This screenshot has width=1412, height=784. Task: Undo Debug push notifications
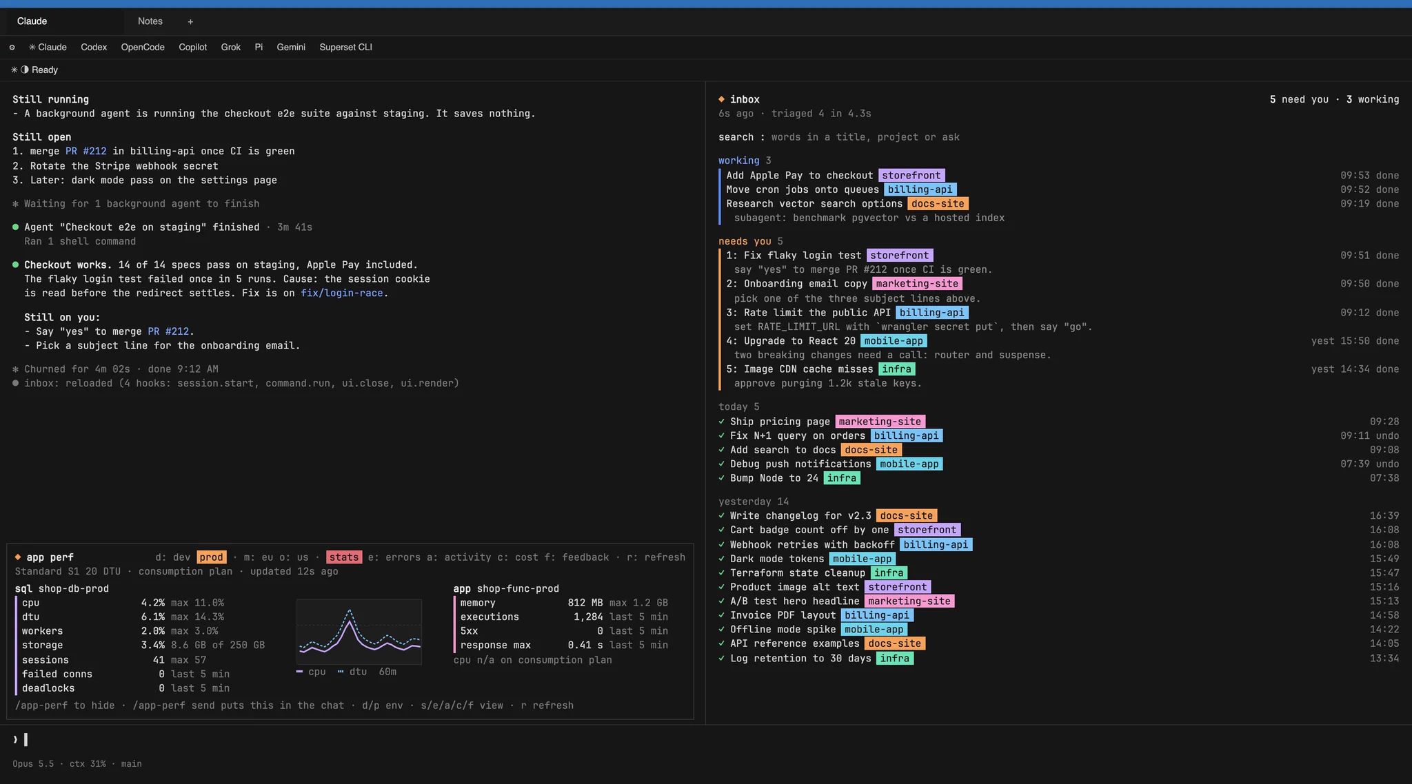click(1387, 464)
